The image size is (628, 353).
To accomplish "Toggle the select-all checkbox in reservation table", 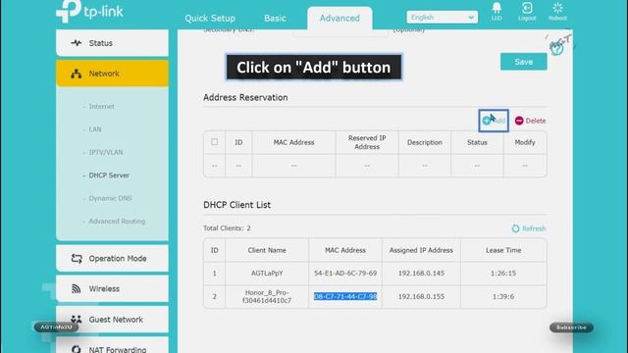I will click(215, 141).
